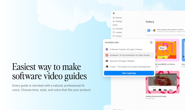
Task: Click the Start capturing button
Action: (129, 73)
